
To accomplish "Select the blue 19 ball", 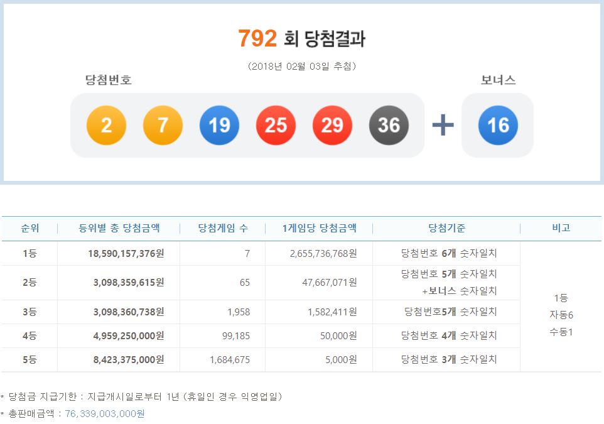I will pos(218,125).
